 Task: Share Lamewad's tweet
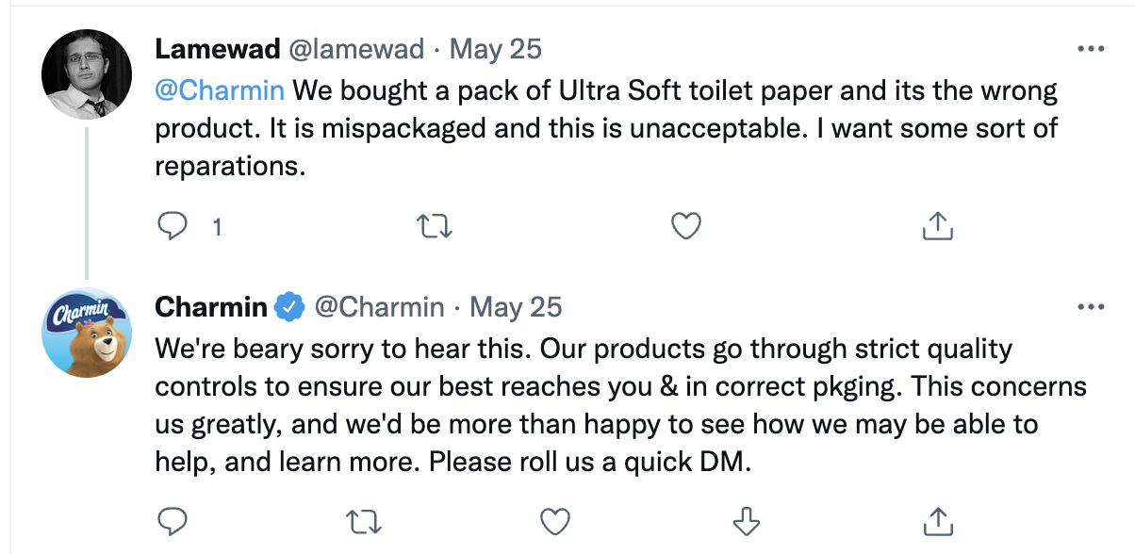[x=936, y=225]
